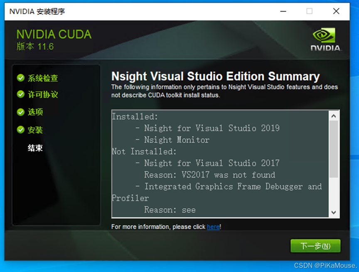
Task: Select the 安装 step label
Action: (x=35, y=130)
